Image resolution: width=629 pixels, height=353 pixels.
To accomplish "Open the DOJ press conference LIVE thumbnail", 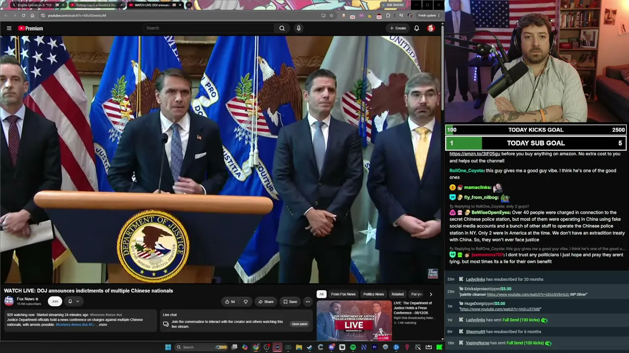I will point(354,321).
